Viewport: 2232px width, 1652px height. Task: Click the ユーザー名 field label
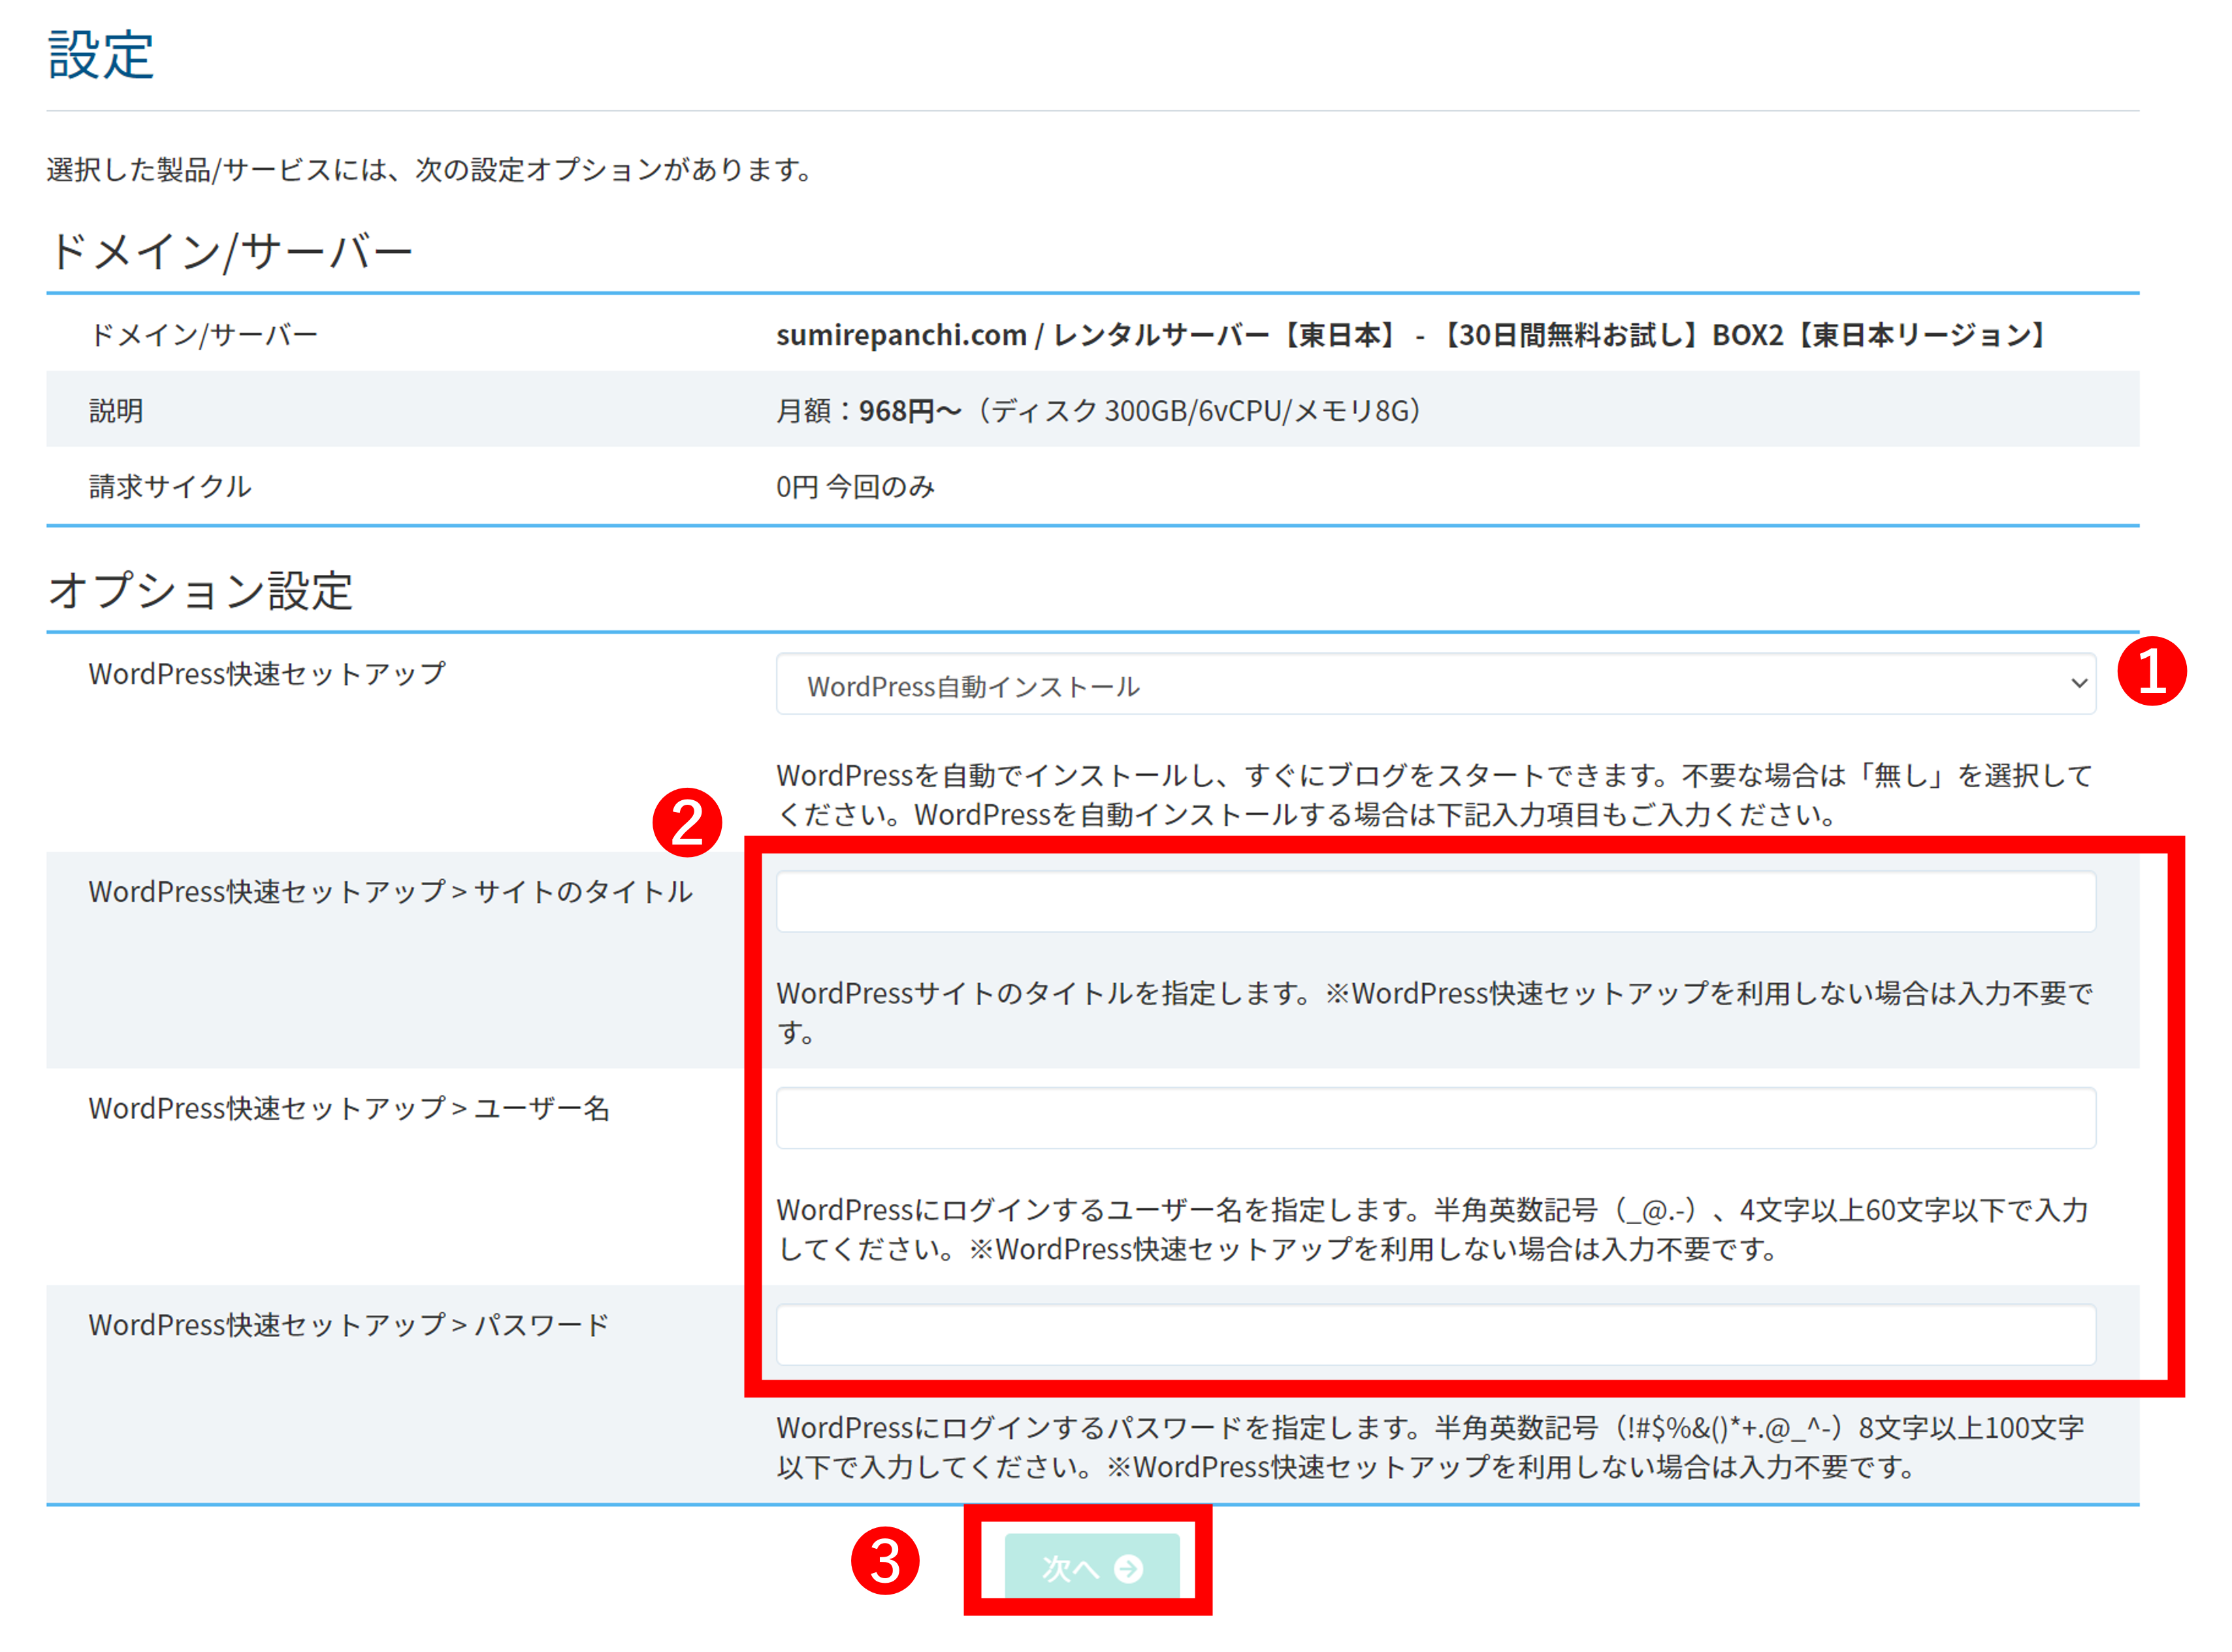point(349,1108)
